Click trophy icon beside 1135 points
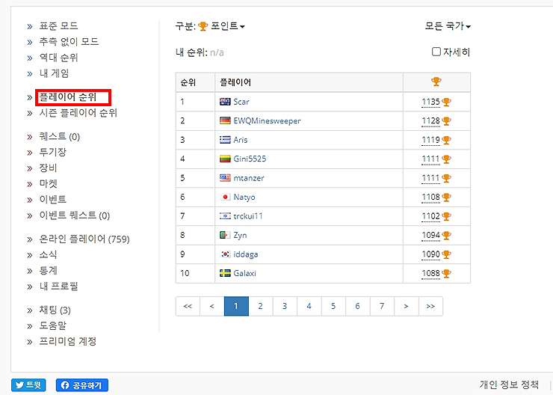Viewport: 553px width, 395px height. 446,102
